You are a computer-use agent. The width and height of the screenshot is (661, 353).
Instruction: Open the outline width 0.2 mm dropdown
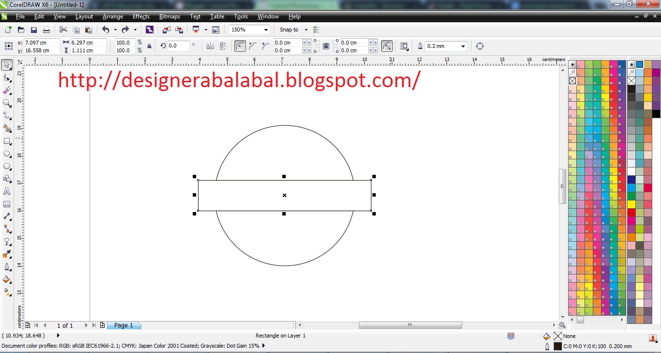pos(463,46)
